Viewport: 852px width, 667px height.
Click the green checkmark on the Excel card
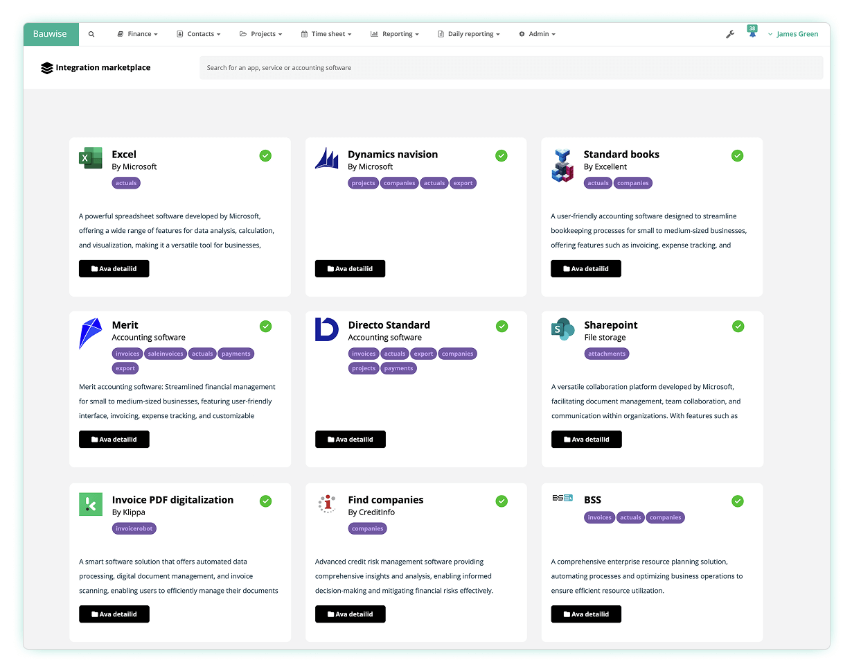[265, 155]
